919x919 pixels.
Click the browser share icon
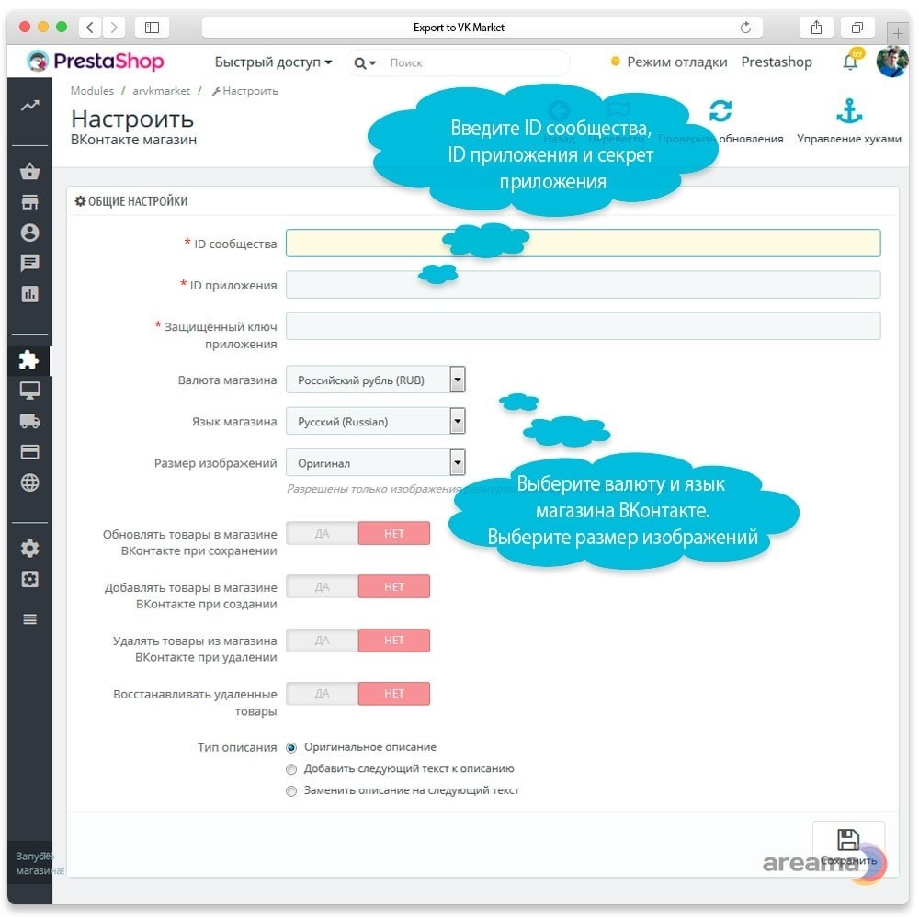(816, 28)
